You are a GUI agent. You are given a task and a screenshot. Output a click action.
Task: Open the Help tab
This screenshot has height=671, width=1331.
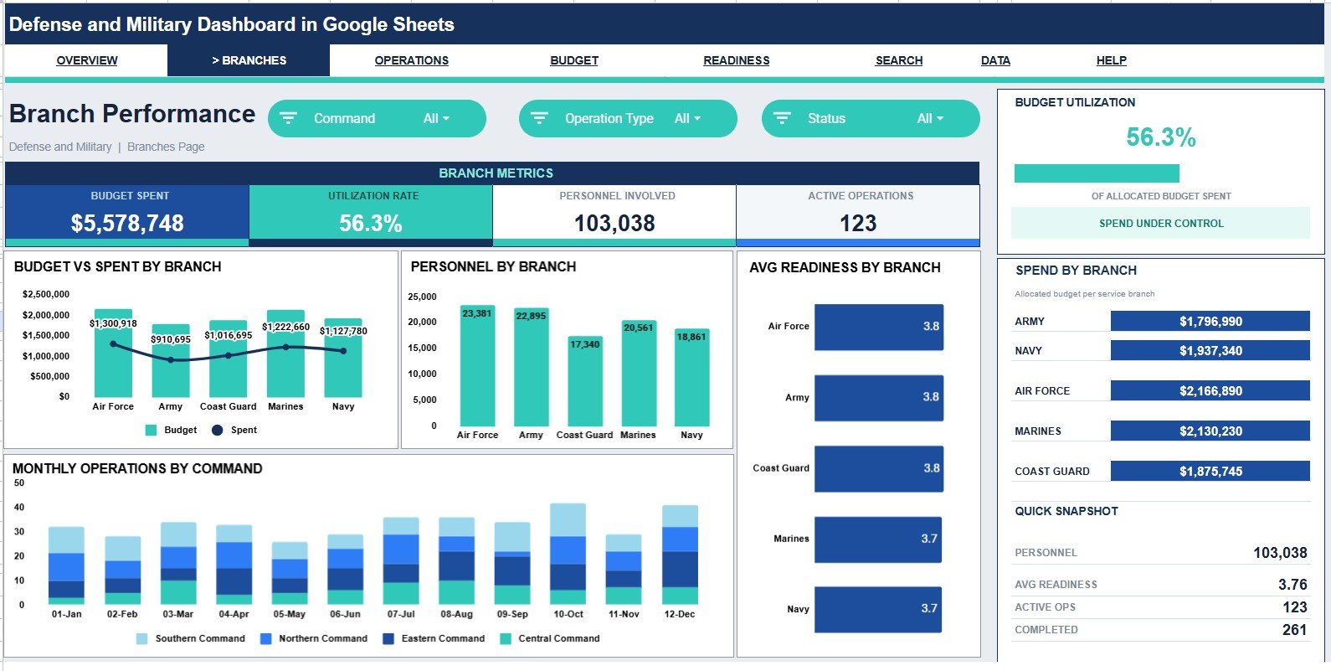click(x=1111, y=60)
